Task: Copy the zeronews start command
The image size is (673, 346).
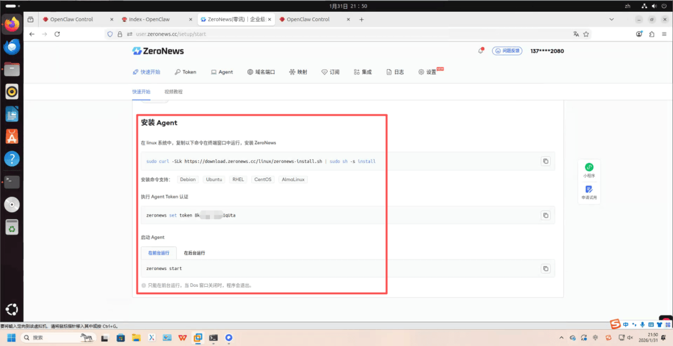Action: click(x=545, y=268)
